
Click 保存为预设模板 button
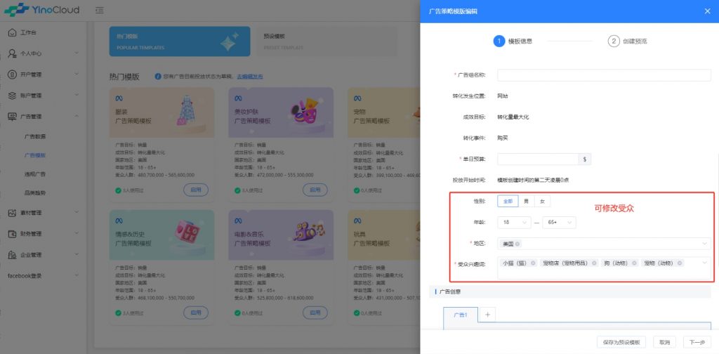[621, 342]
